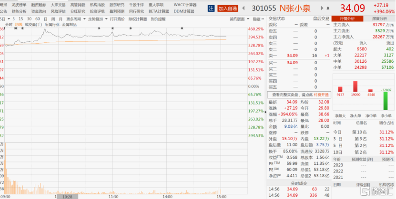Toggle the 成交量(手) volume legend
This screenshot has width=396, height=199.
point(33,25)
